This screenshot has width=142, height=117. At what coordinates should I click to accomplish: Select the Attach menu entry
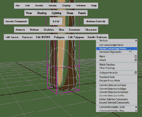tap(103, 60)
